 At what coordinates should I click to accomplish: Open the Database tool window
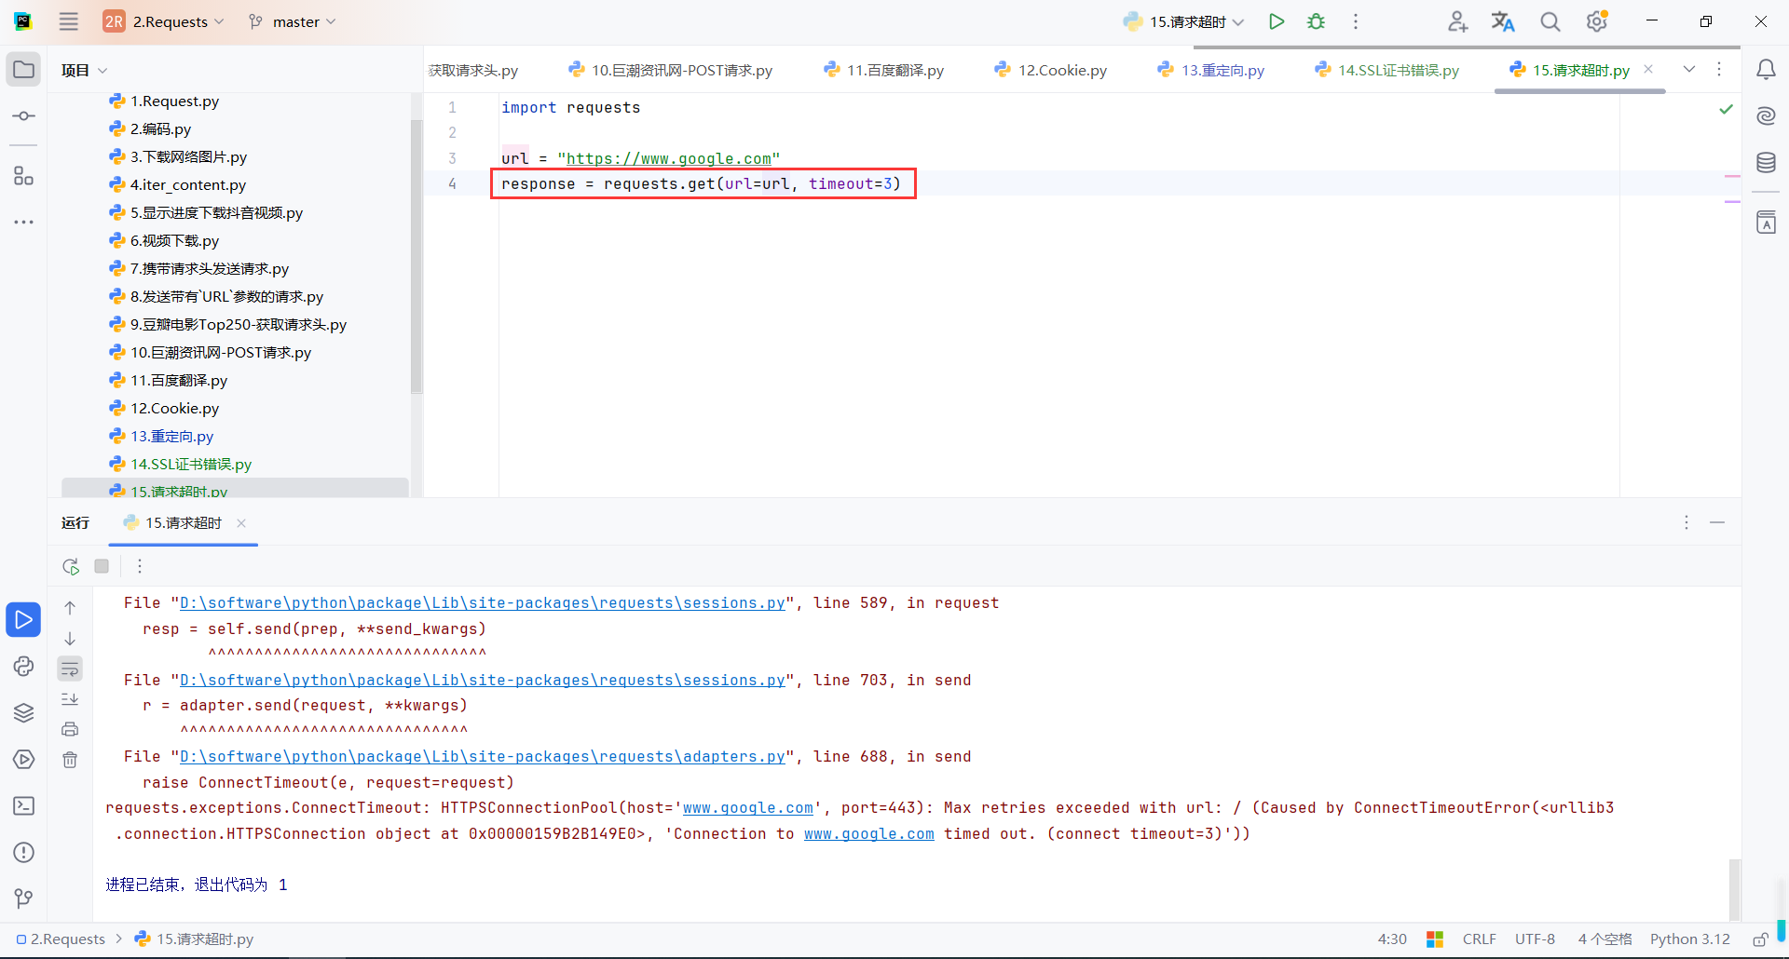coord(1766,162)
